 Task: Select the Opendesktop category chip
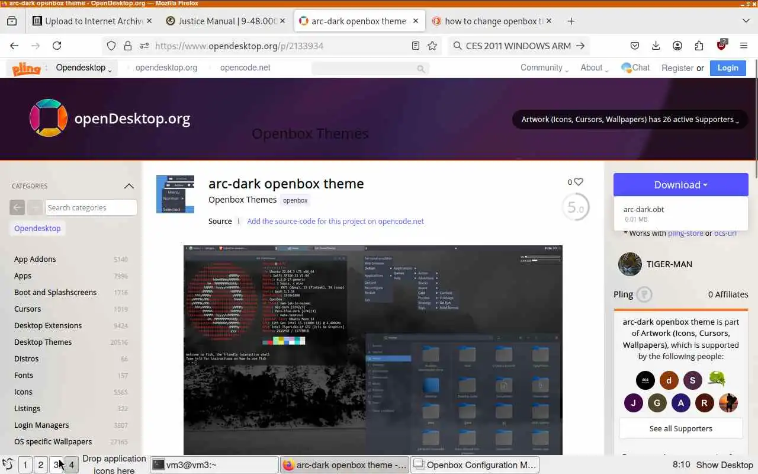(37, 228)
